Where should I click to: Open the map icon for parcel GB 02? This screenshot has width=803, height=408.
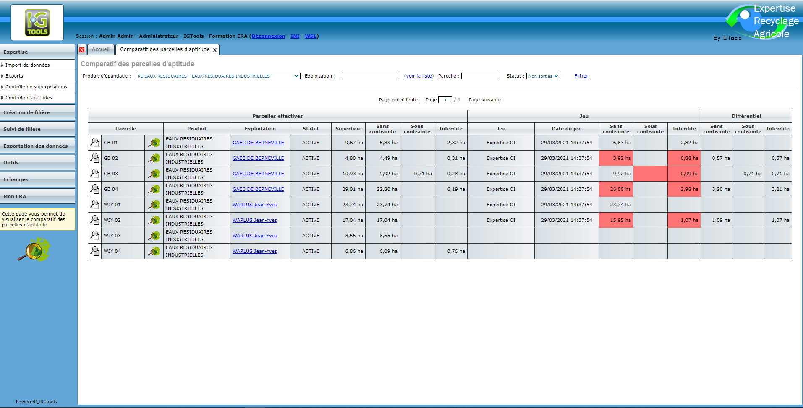(x=154, y=158)
